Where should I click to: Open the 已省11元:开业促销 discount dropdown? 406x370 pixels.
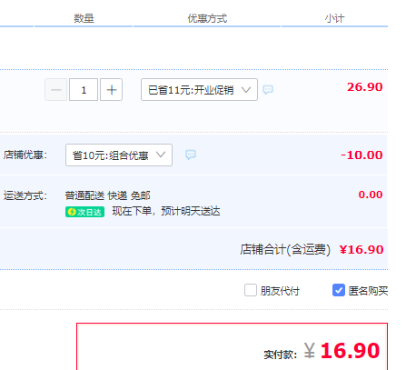(x=199, y=90)
